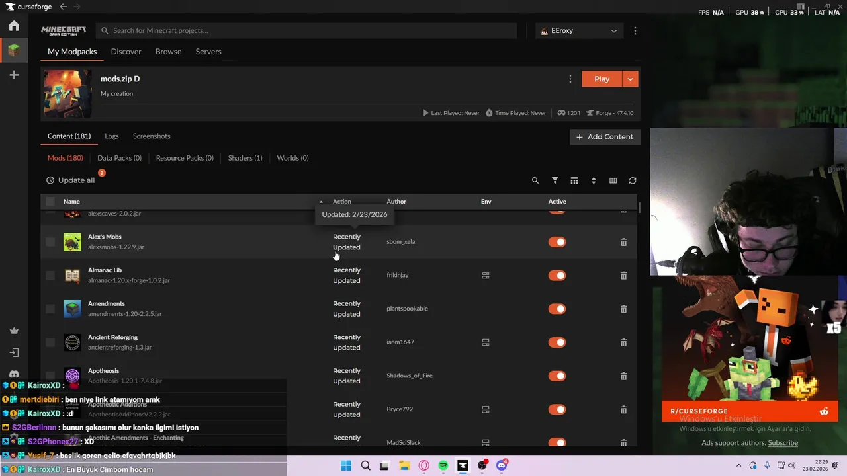847x476 pixels.
Task: Open the mods.zip D modpack options menu
Action: point(570,79)
